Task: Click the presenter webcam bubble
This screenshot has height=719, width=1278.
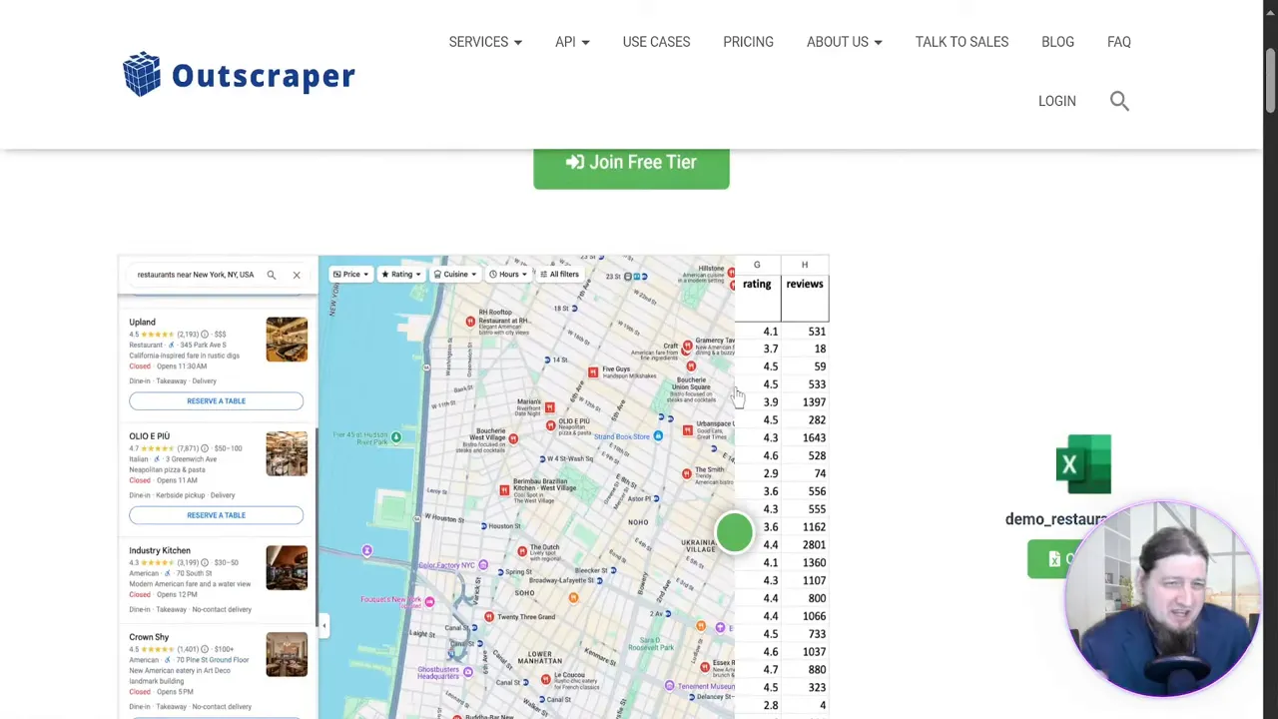Action: point(1160,599)
